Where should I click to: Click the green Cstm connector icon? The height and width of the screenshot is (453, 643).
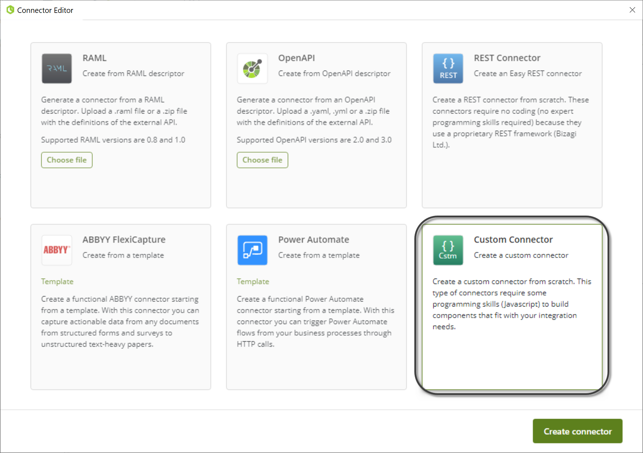coord(448,250)
